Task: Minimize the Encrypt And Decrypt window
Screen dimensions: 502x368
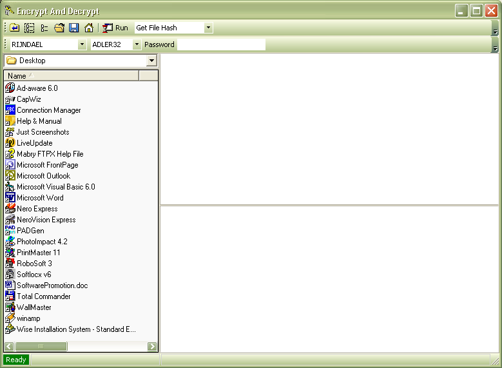Action: 461,11
